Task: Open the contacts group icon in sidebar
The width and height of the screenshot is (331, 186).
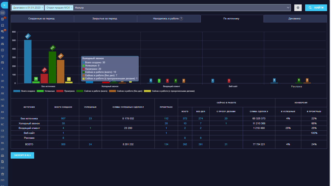Action: pyautogui.click(x=3, y=38)
